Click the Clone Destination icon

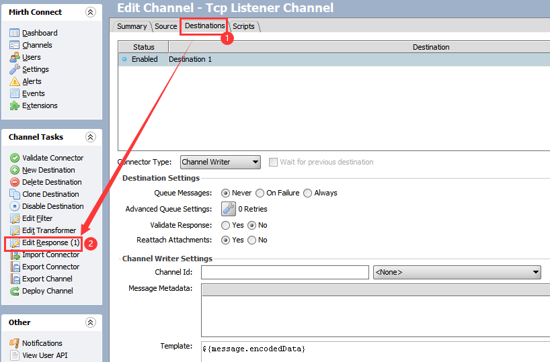point(14,194)
